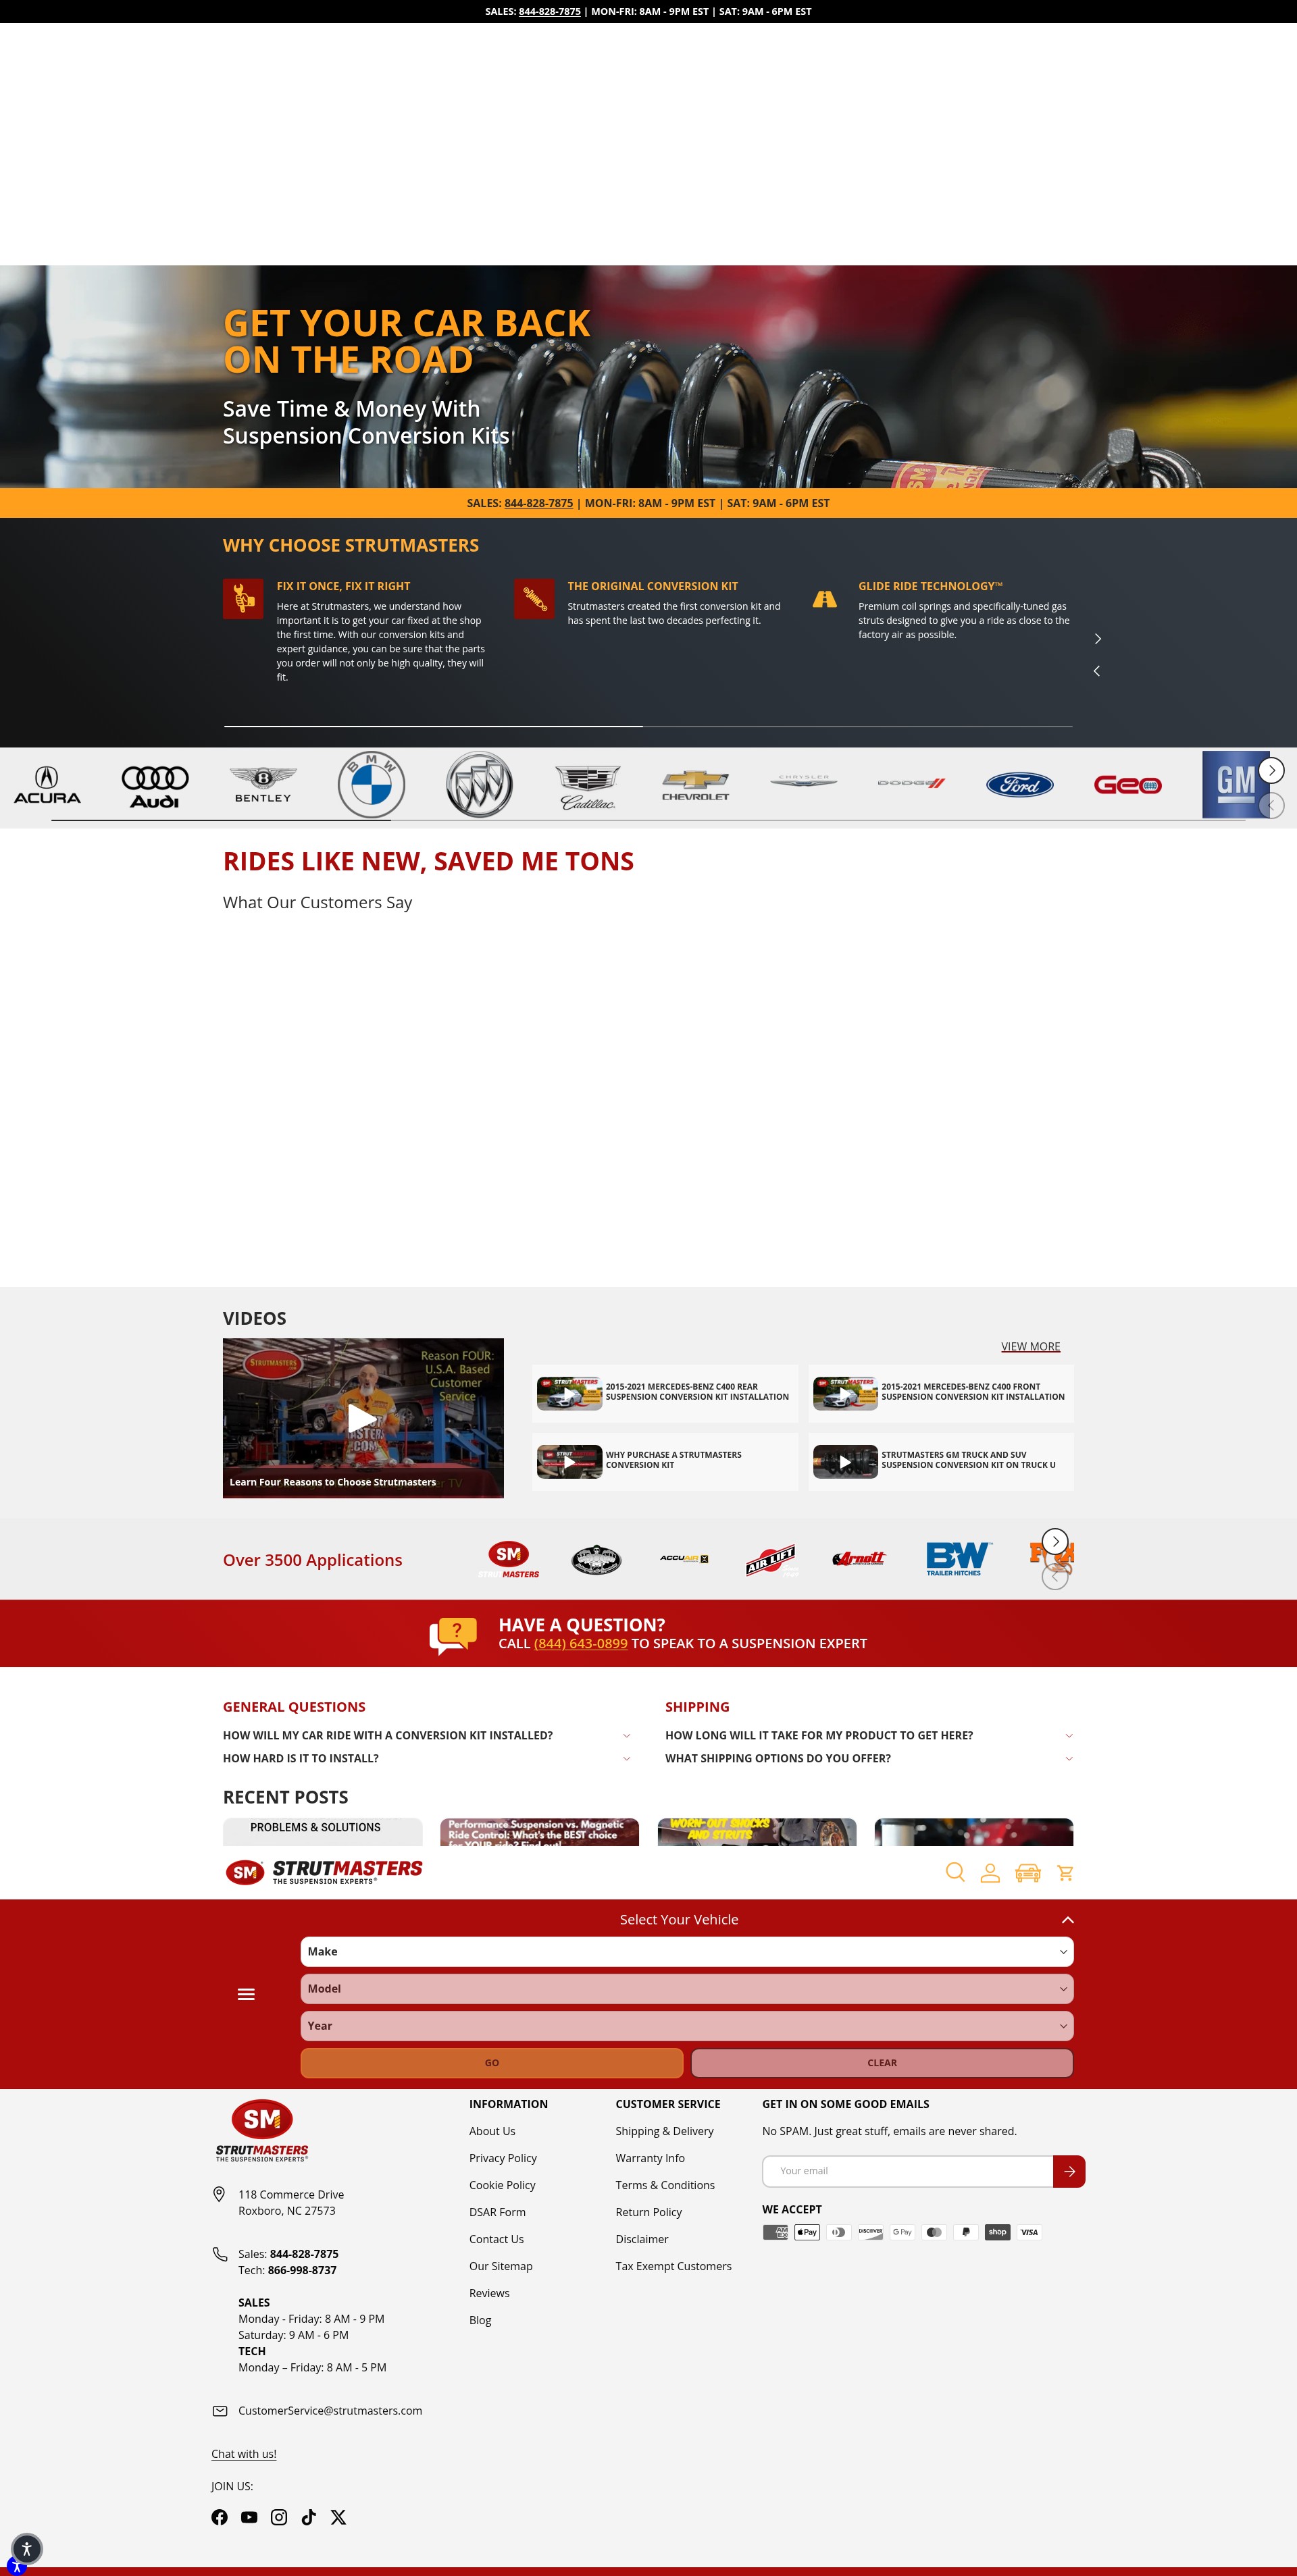
Task: Open the Acura brand logo
Action: [47, 785]
